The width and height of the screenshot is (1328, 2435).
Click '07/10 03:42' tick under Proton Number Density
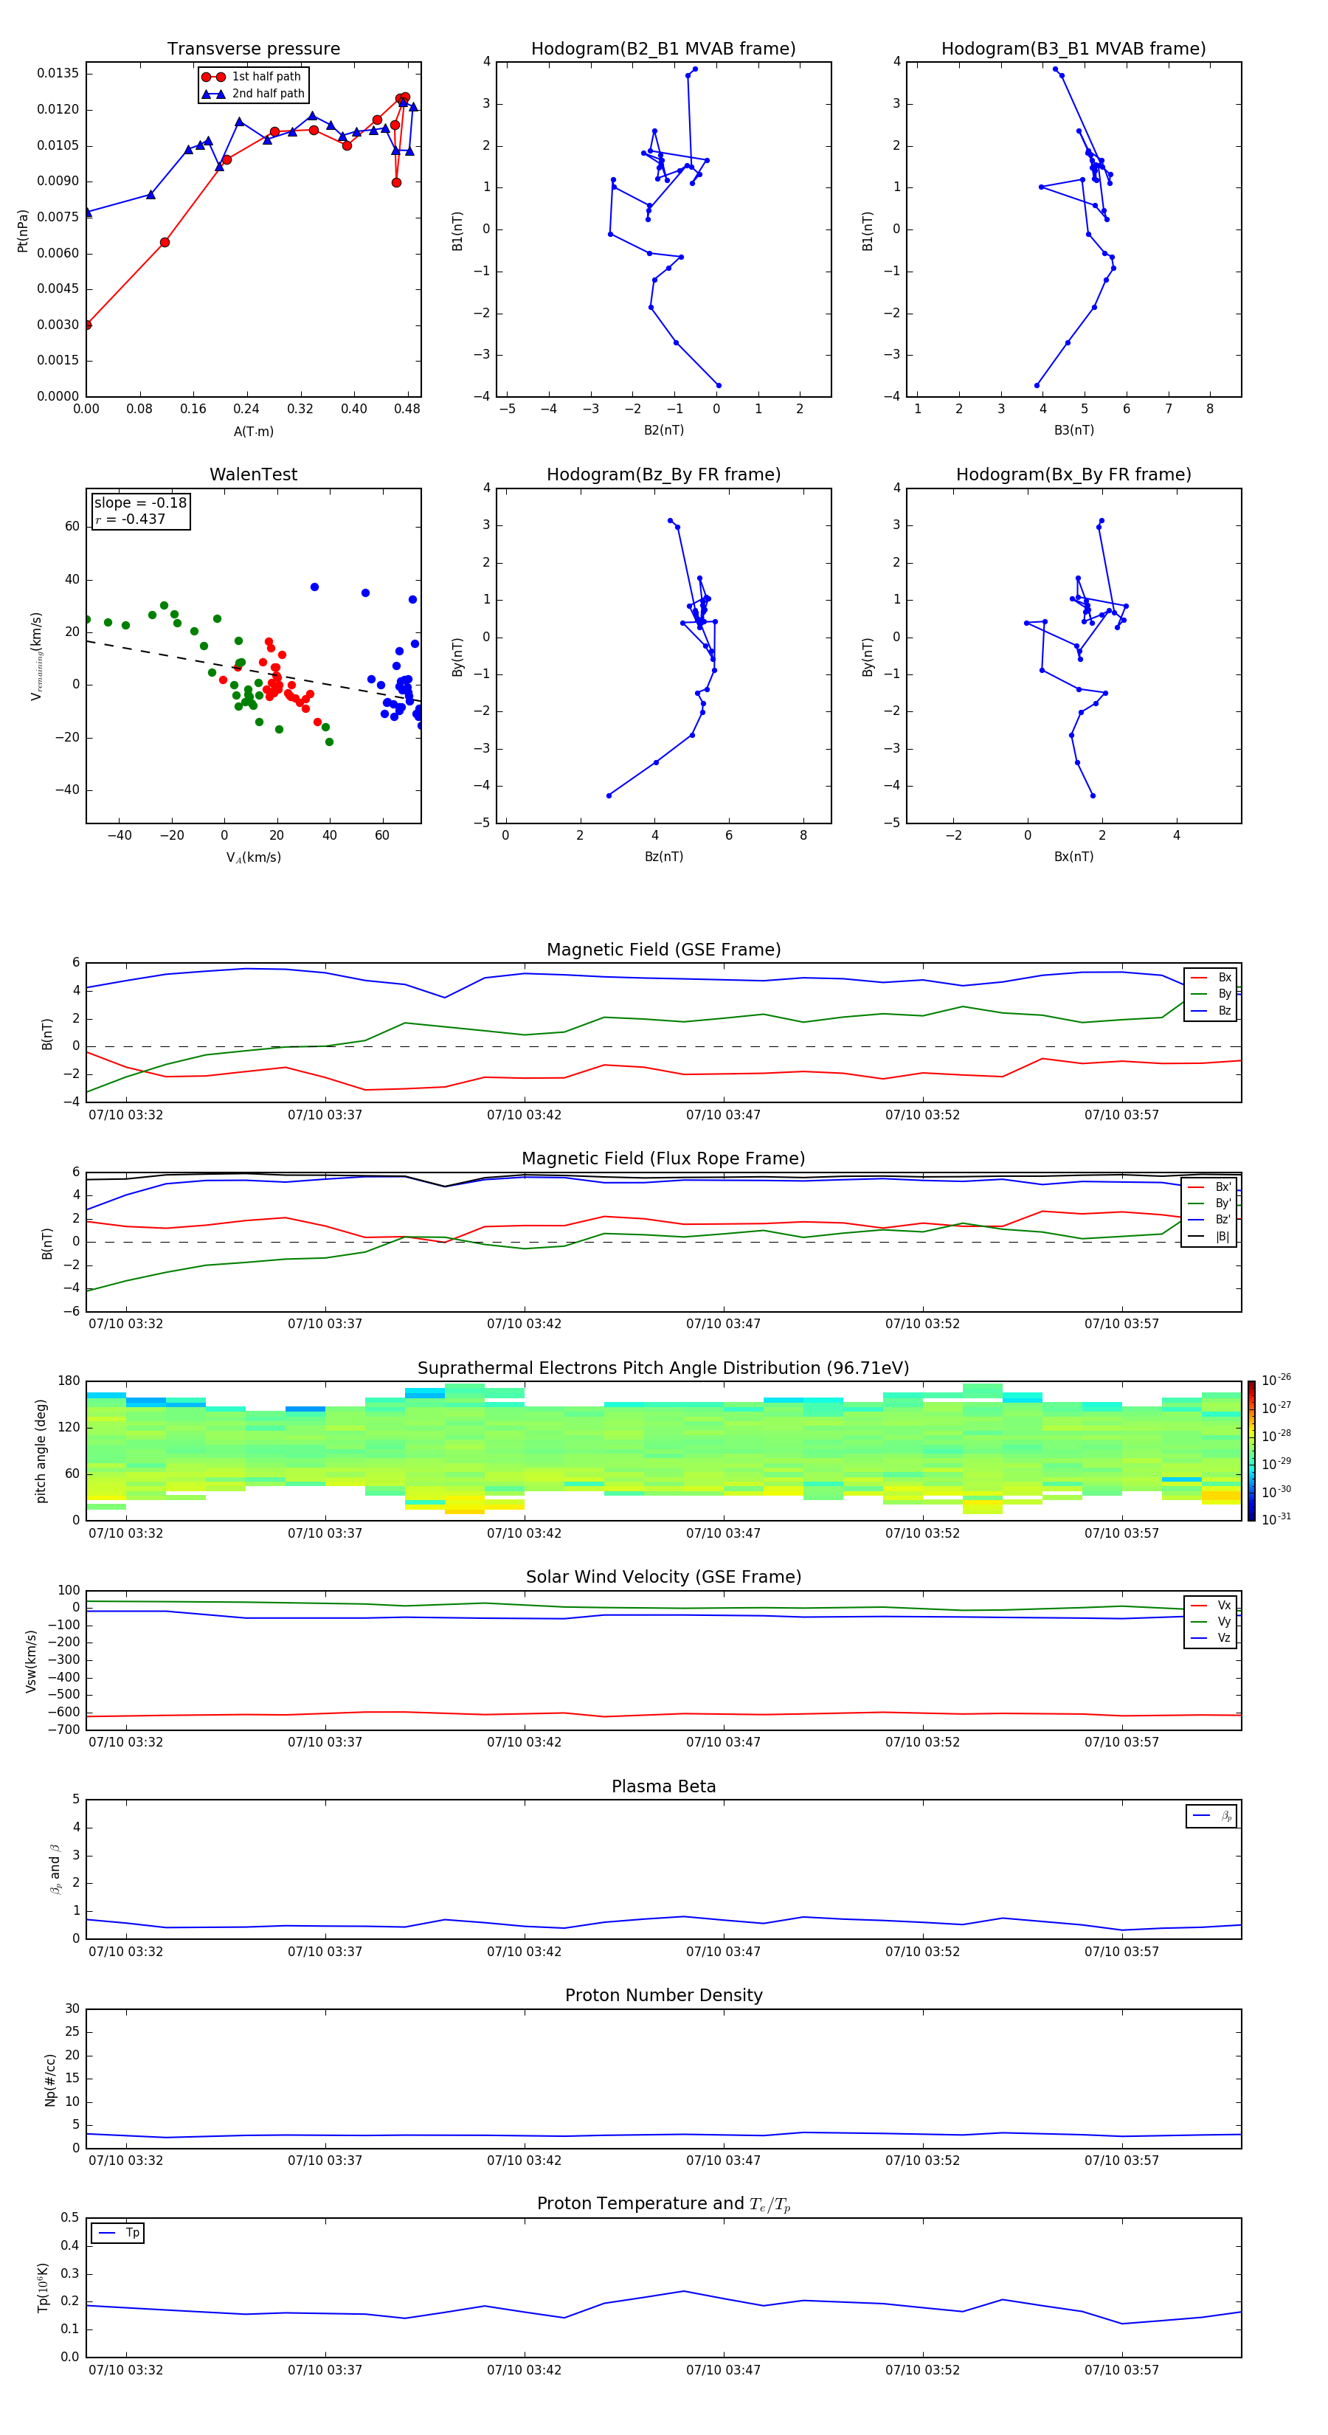pyautogui.click(x=524, y=2161)
